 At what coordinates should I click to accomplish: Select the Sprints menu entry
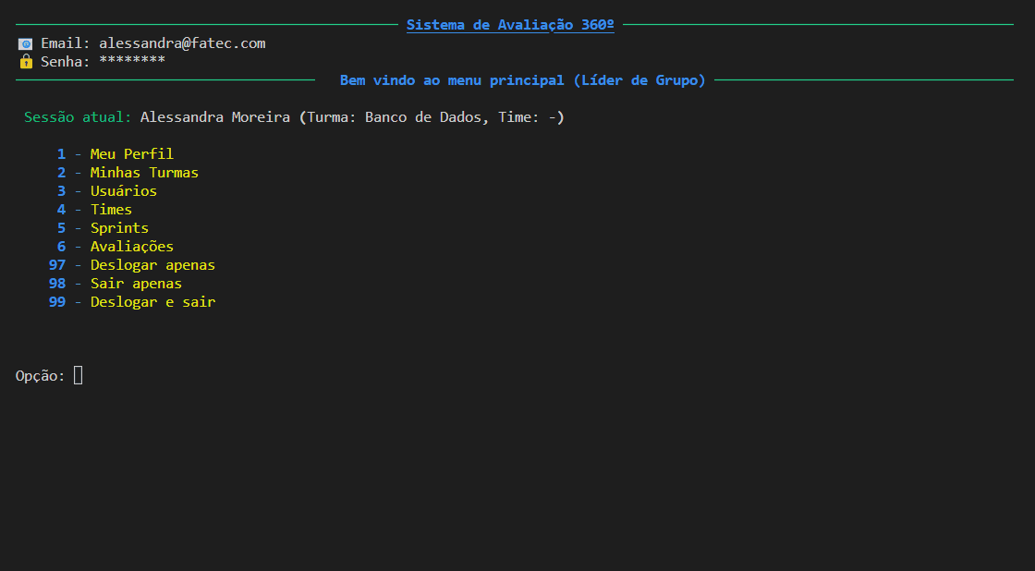coord(119,228)
